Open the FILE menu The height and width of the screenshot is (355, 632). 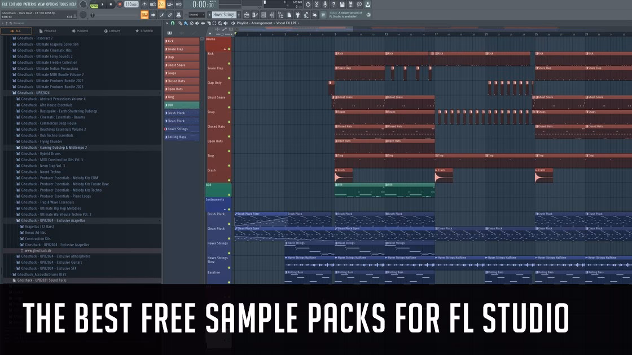(5, 5)
